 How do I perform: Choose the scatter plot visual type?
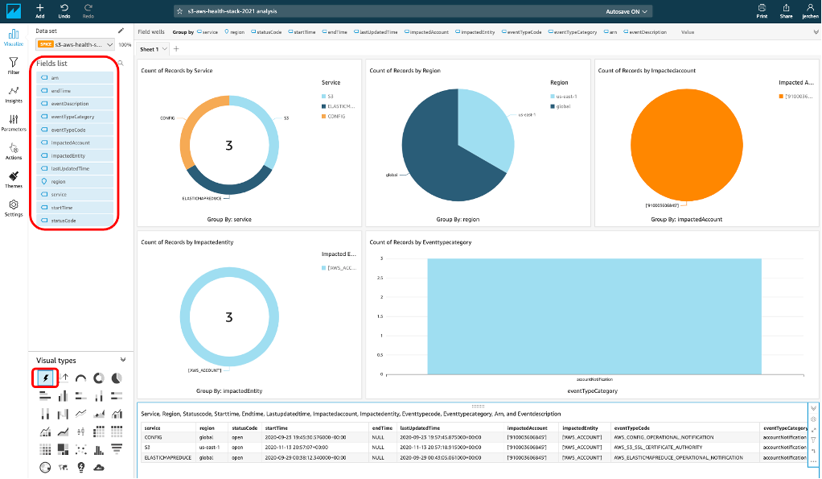(80, 449)
